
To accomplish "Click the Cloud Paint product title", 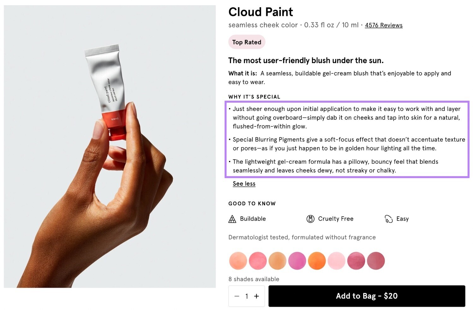I will click(260, 12).
